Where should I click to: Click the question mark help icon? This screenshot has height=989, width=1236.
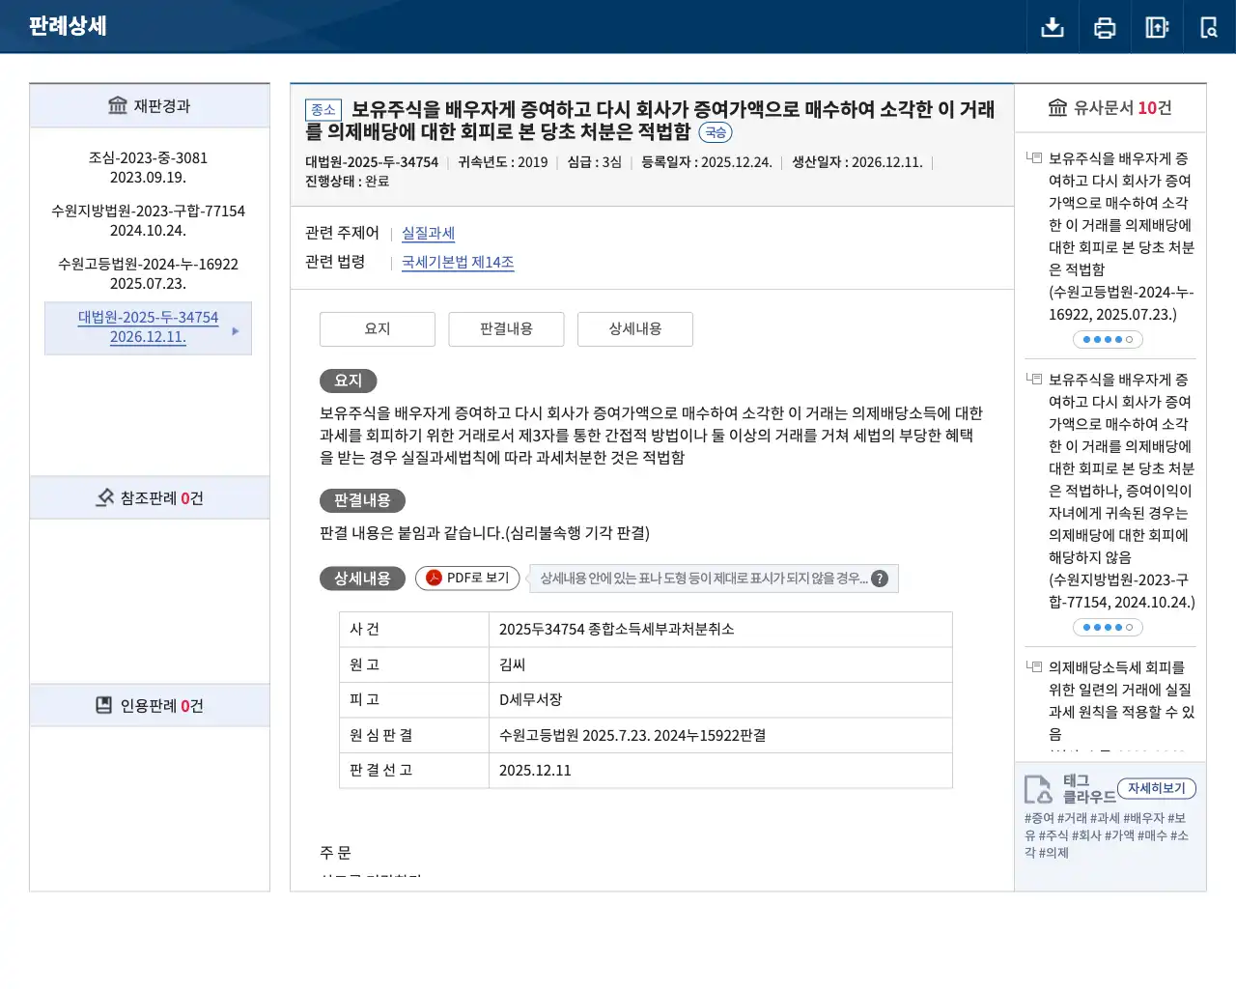pos(880,579)
